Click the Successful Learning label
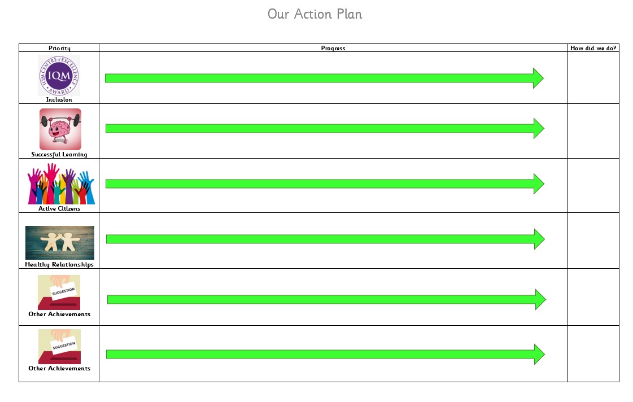Screen dimensions: 633x402 point(59,154)
